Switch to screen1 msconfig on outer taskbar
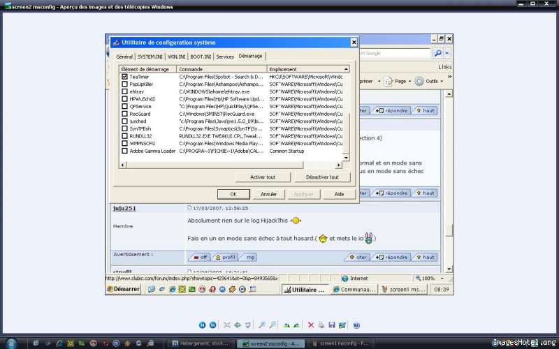Viewport: 559px width, 349px height. tap(340, 343)
